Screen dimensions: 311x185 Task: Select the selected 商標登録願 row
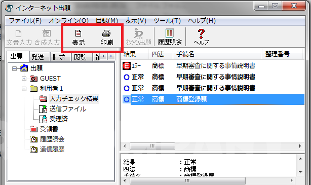(213, 99)
